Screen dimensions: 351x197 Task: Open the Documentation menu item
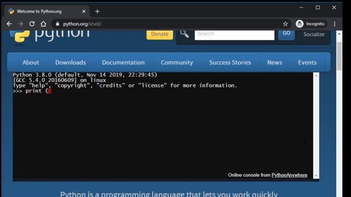(x=123, y=62)
